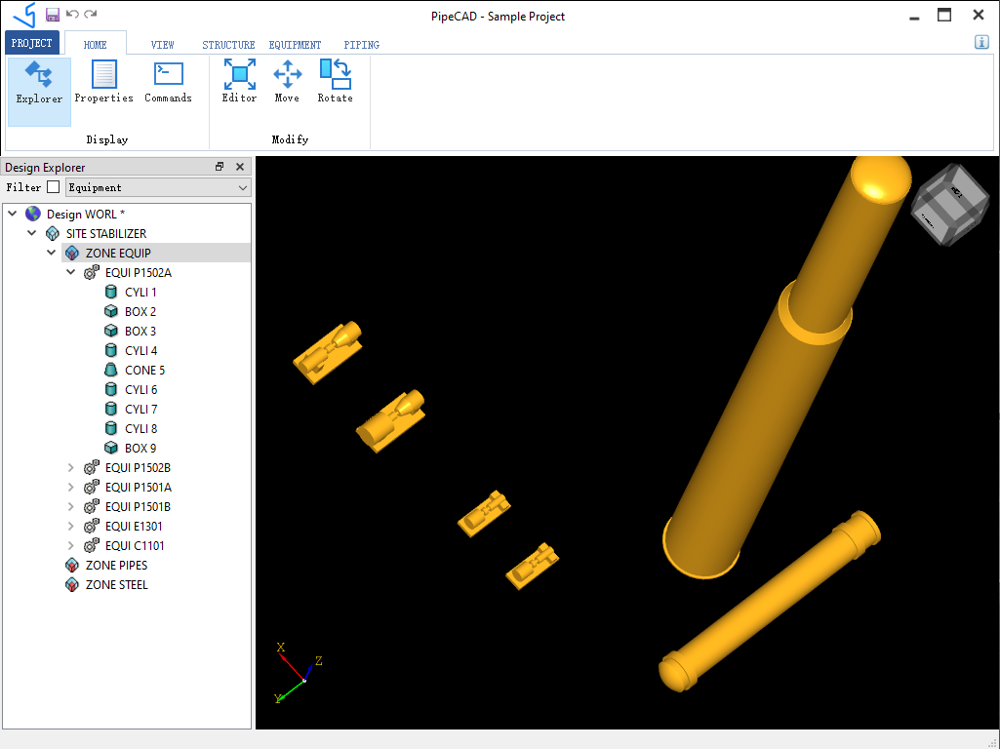Open the info icon in the ribbon corner
This screenshot has width=1000, height=749.
tap(981, 42)
